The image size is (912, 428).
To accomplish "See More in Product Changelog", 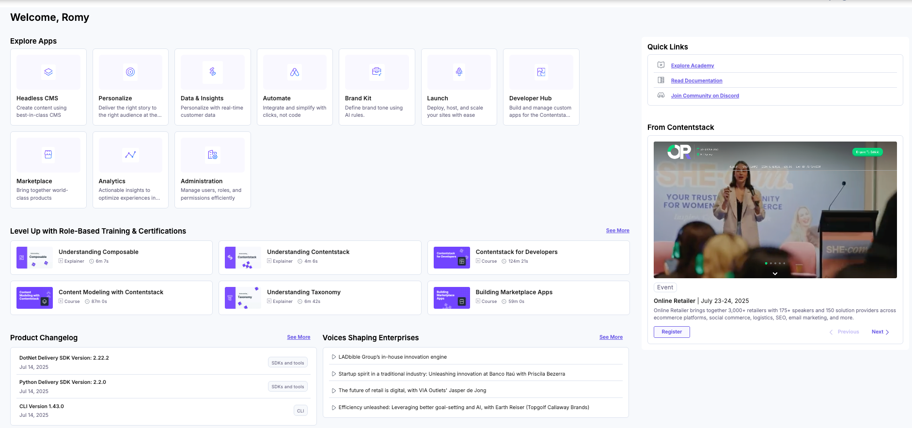I will pos(299,337).
